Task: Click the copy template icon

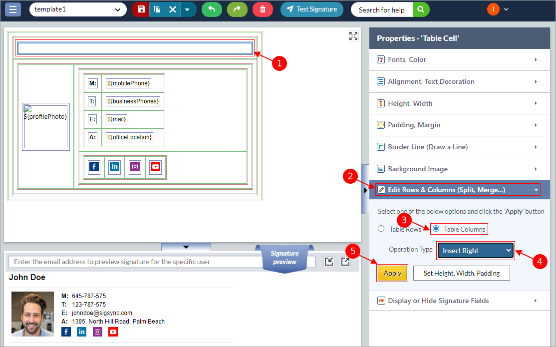Action: [157, 9]
